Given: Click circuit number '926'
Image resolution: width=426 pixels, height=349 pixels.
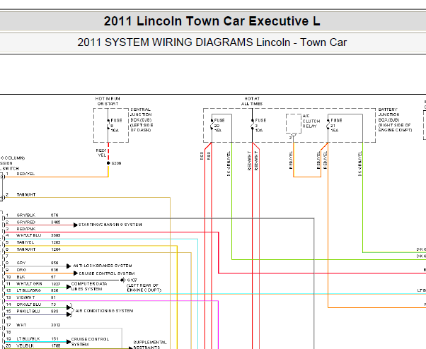Looking at the screenshot, I should point(54,290).
